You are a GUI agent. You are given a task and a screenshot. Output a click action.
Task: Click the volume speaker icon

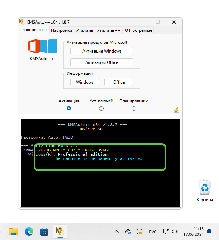point(174,232)
